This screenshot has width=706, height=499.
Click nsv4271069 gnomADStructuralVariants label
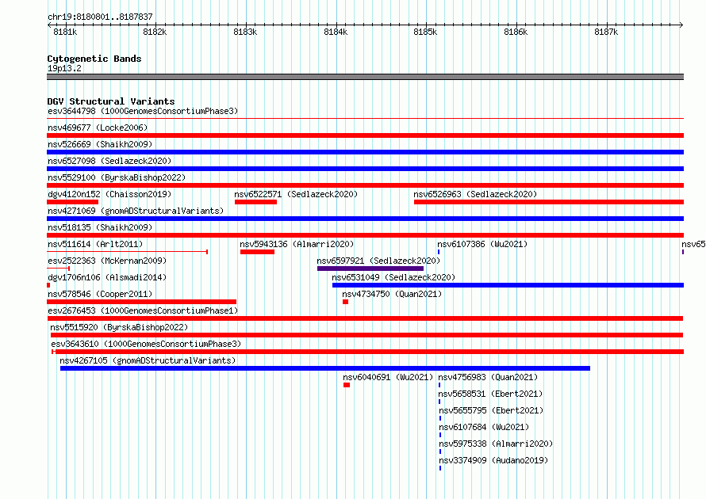(x=136, y=211)
